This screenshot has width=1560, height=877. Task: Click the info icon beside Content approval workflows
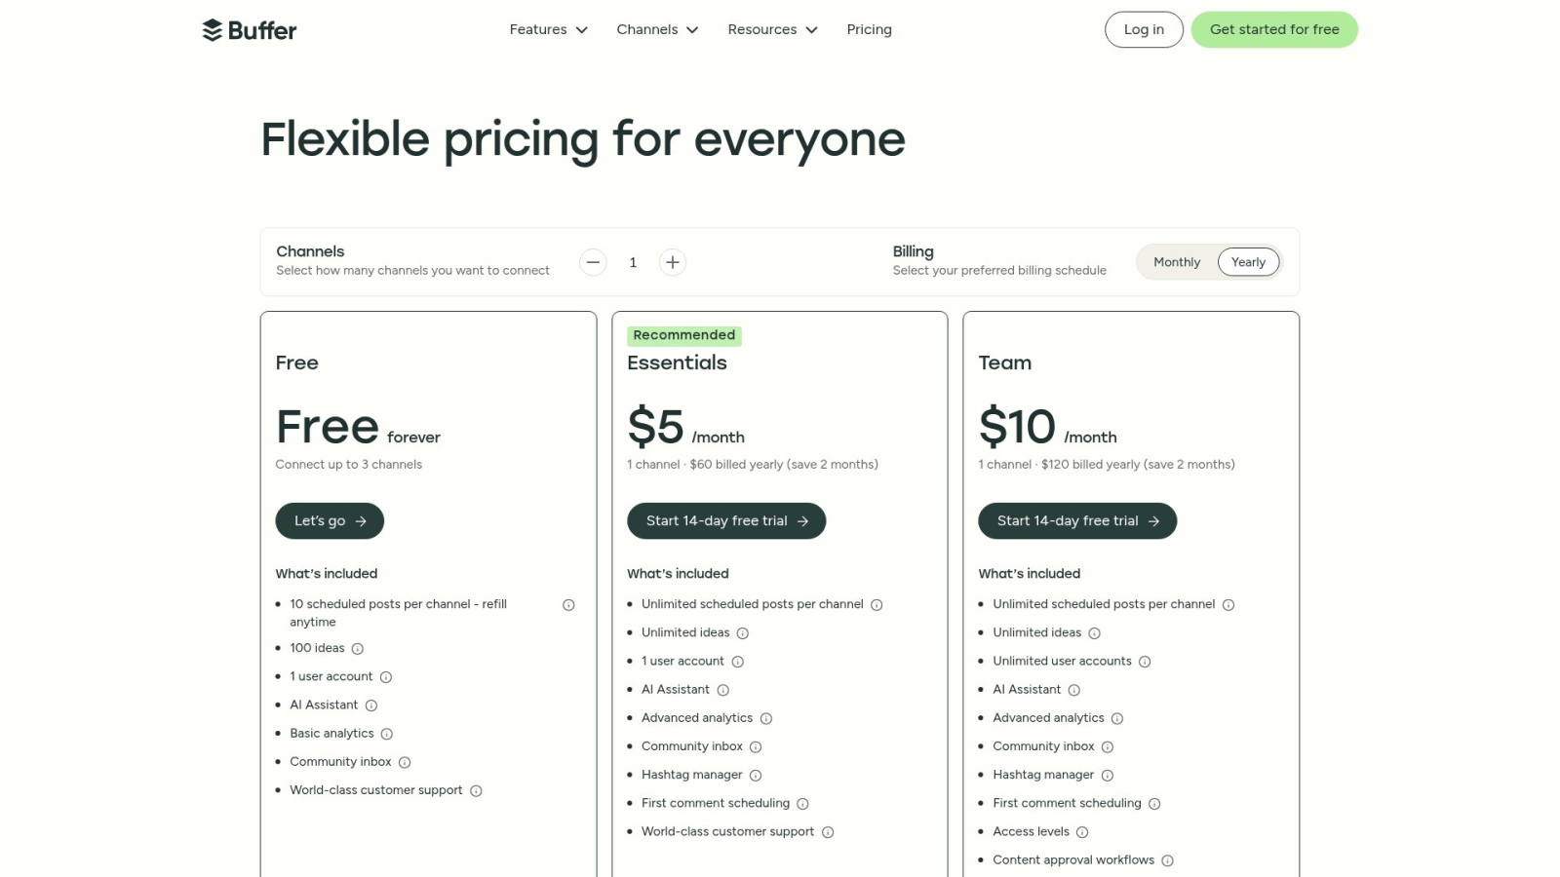coord(1167,860)
